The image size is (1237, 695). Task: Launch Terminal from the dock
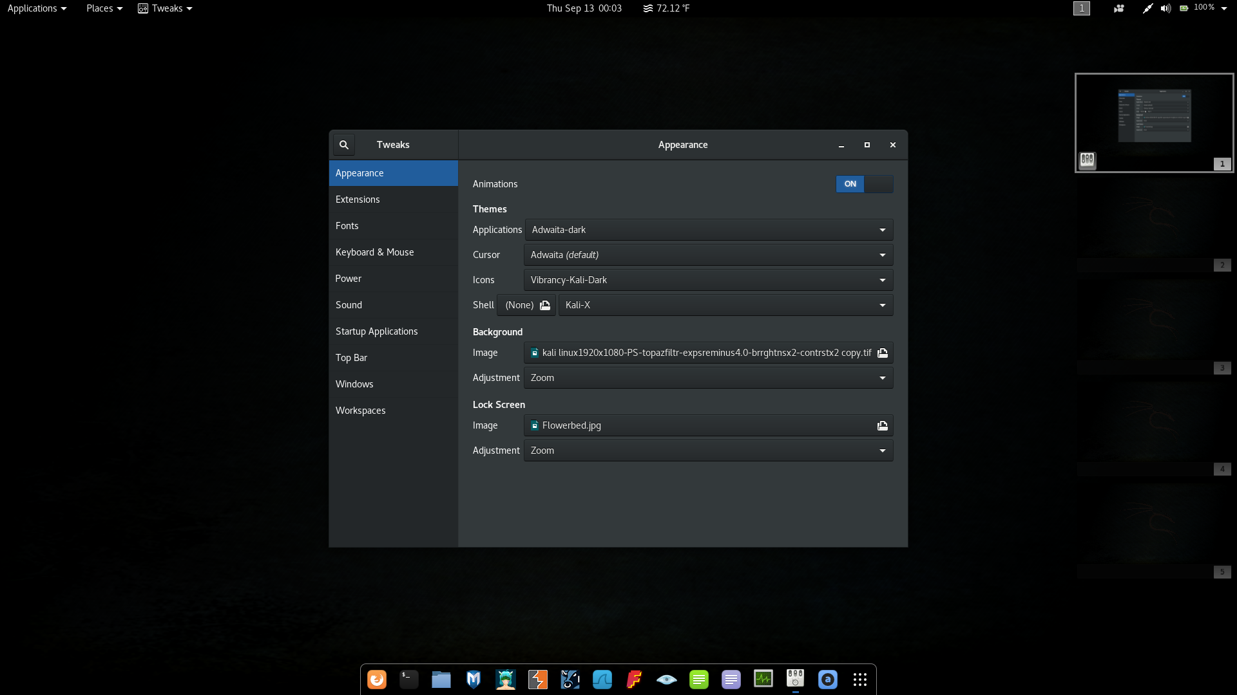(409, 680)
